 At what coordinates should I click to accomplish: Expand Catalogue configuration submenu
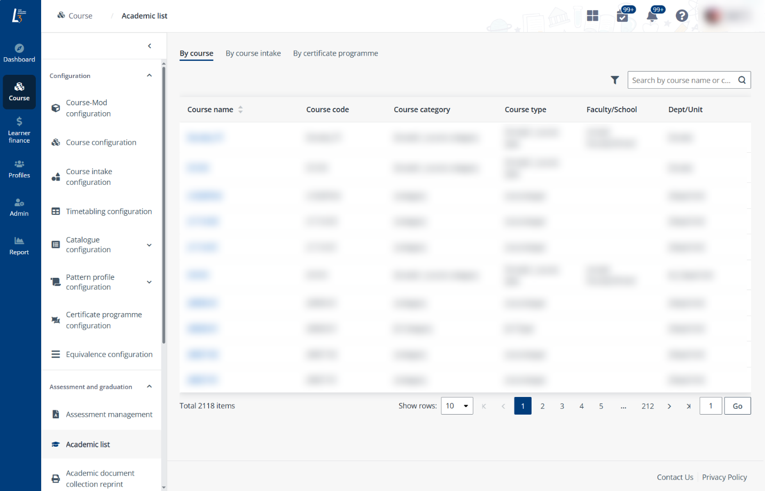click(149, 245)
